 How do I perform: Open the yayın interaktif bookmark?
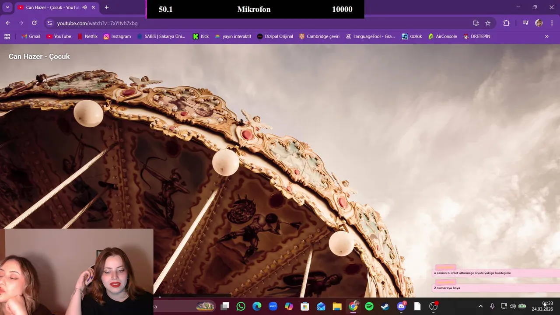(233, 36)
